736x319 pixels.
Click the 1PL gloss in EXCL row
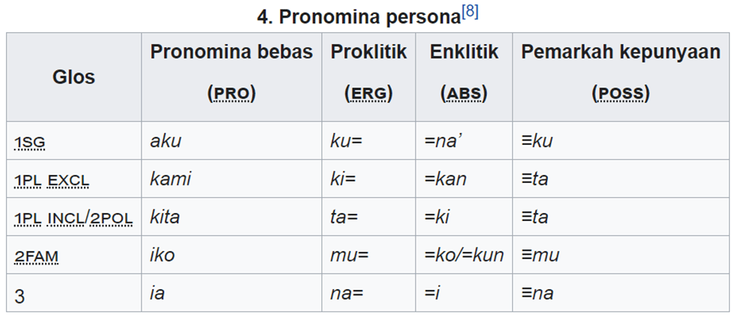28,179
